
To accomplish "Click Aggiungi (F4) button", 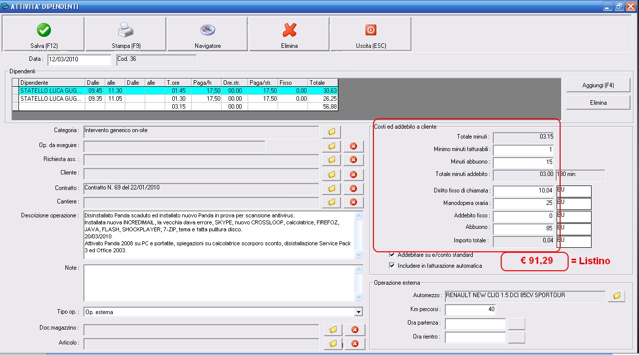I will click(x=598, y=85).
